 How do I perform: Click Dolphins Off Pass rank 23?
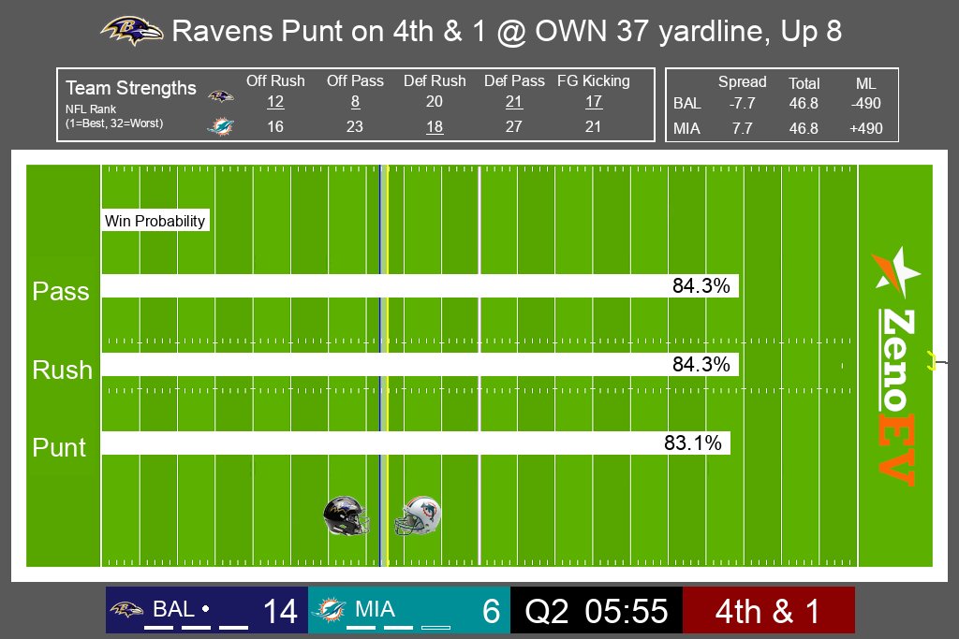(355, 126)
